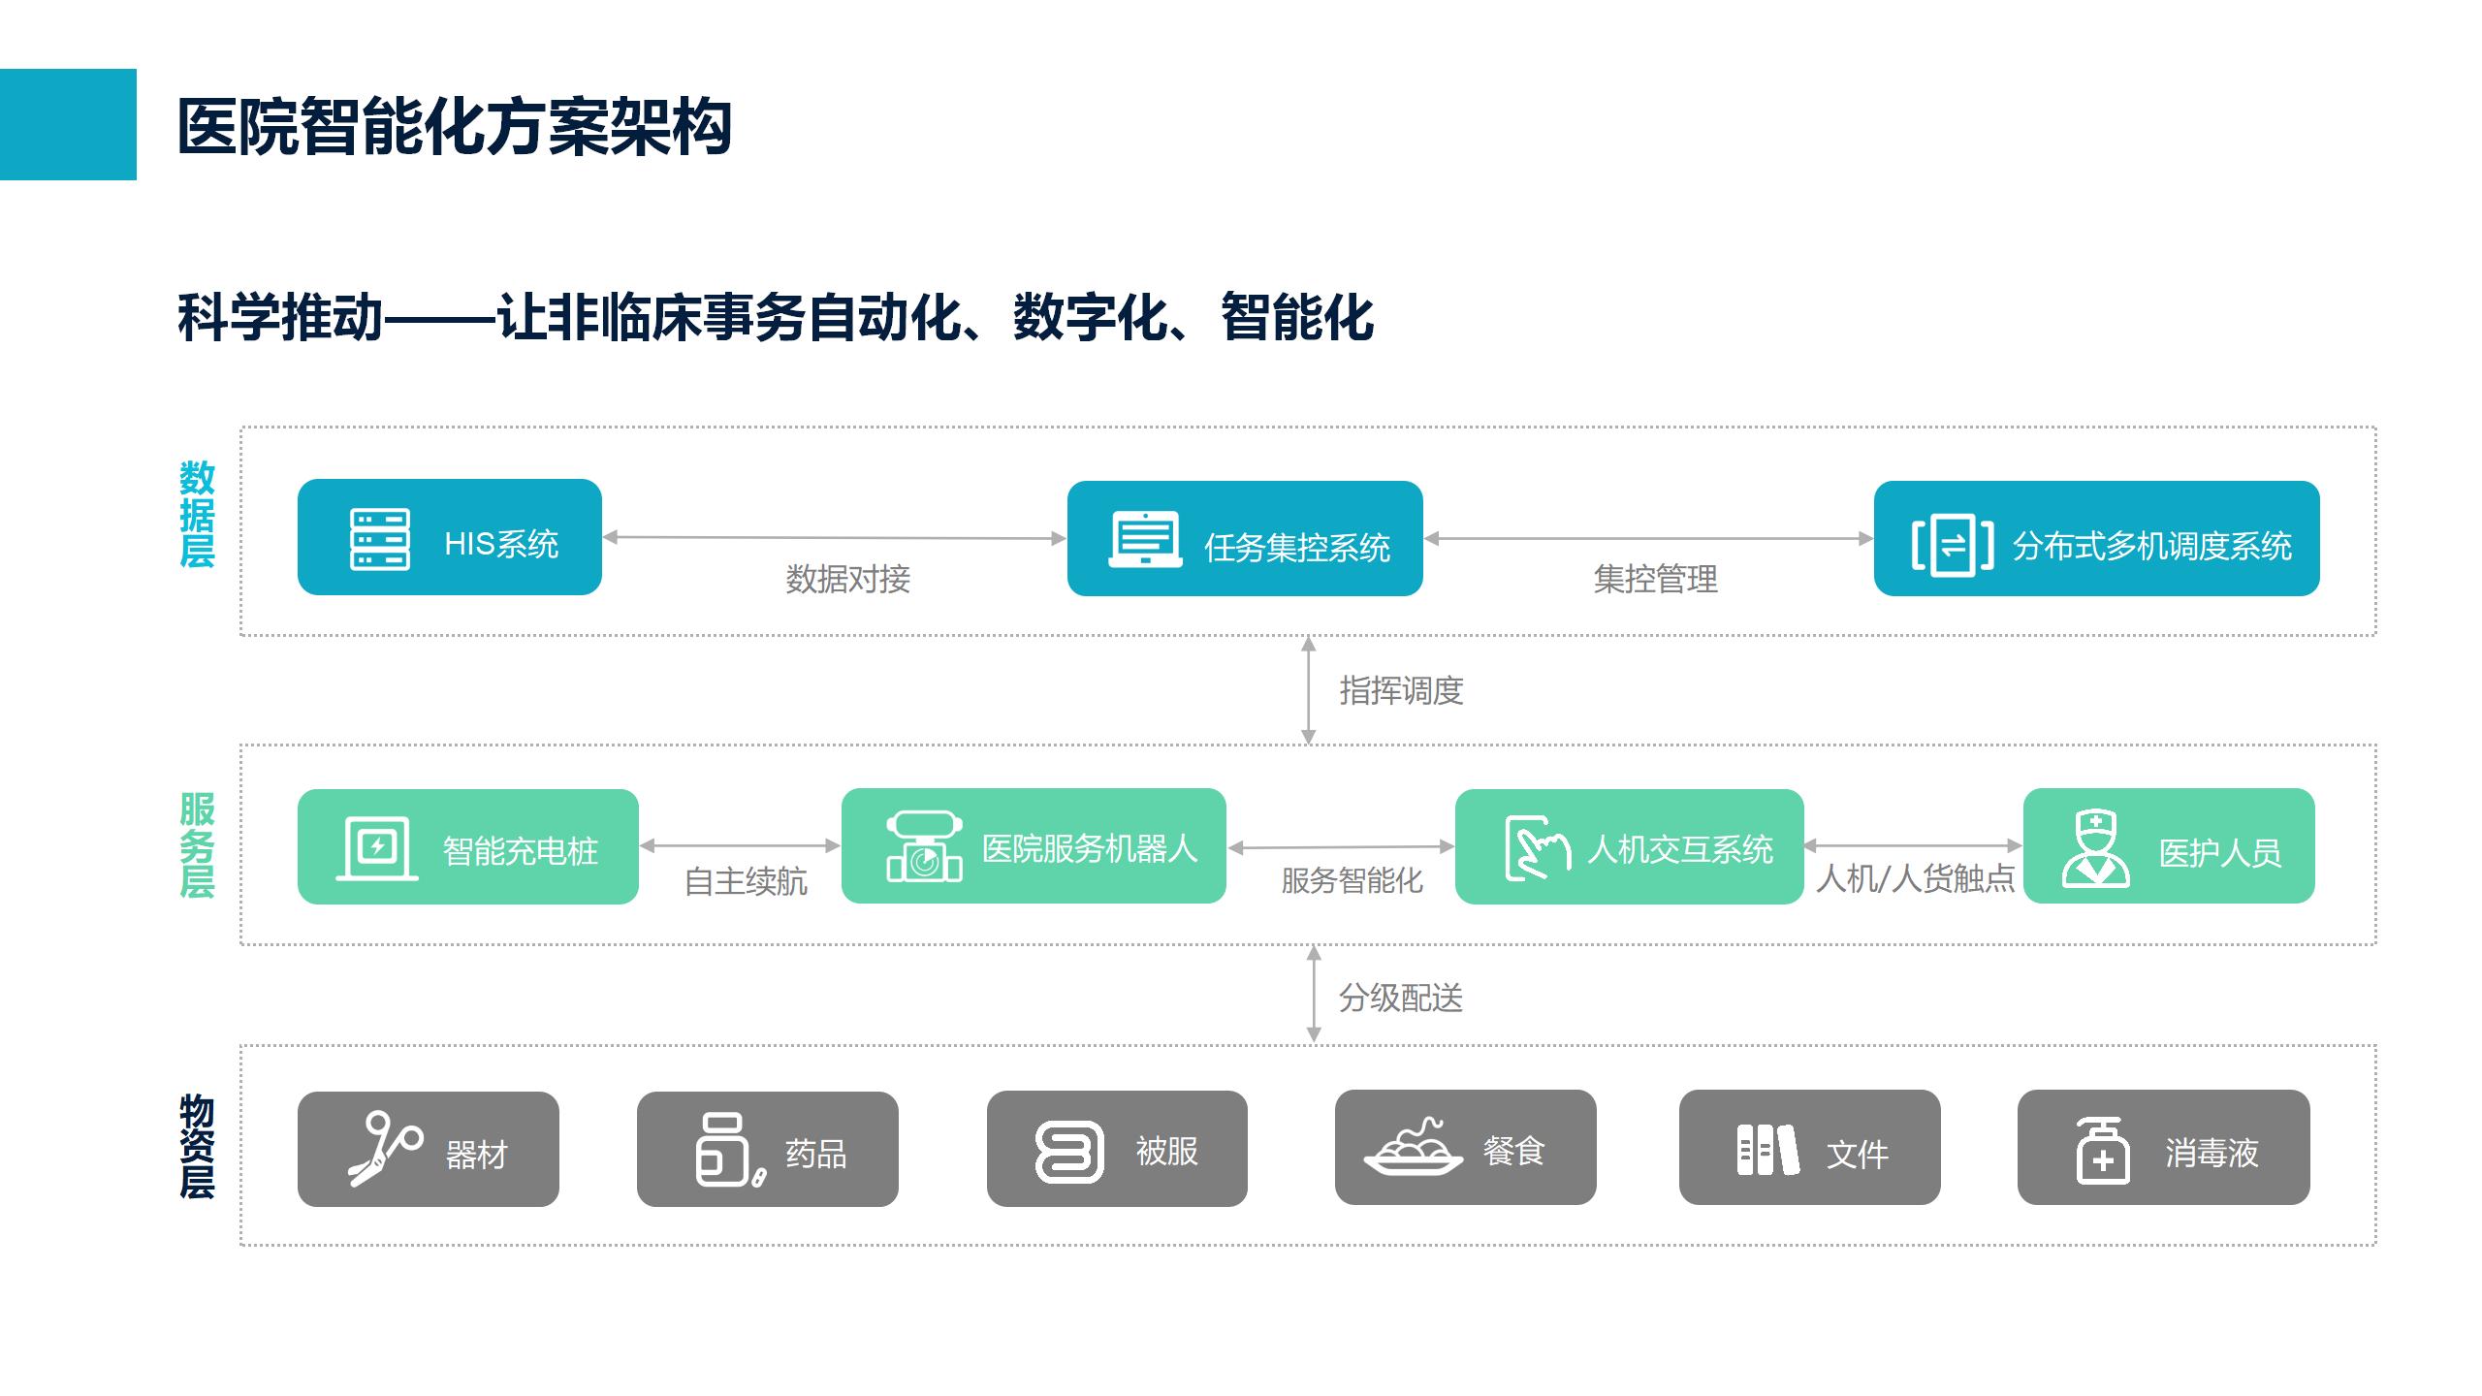
Task: Select the 服务层 vertical label
Action: click(x=197, y=844)
